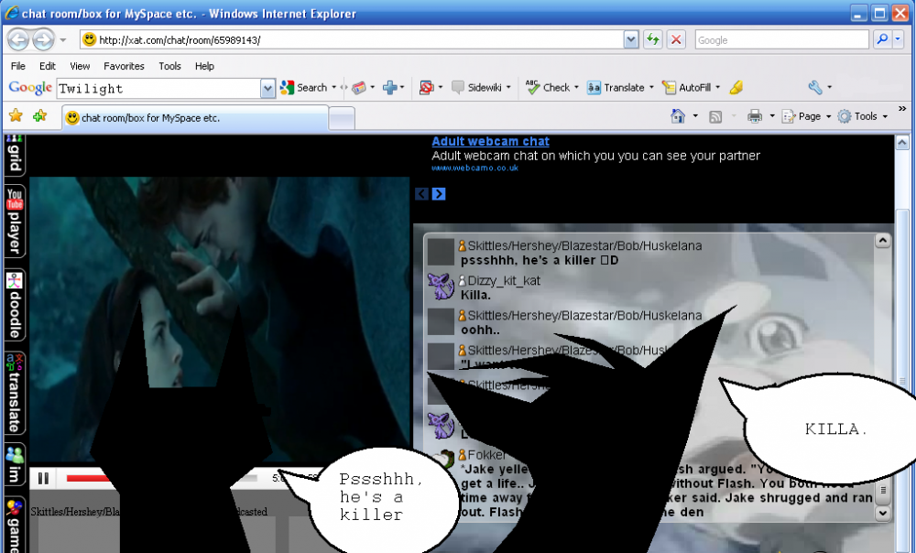This screenshot has height=553, width=916.
Task: Expand the command bar overflow chevron
Action: (902, 109)
